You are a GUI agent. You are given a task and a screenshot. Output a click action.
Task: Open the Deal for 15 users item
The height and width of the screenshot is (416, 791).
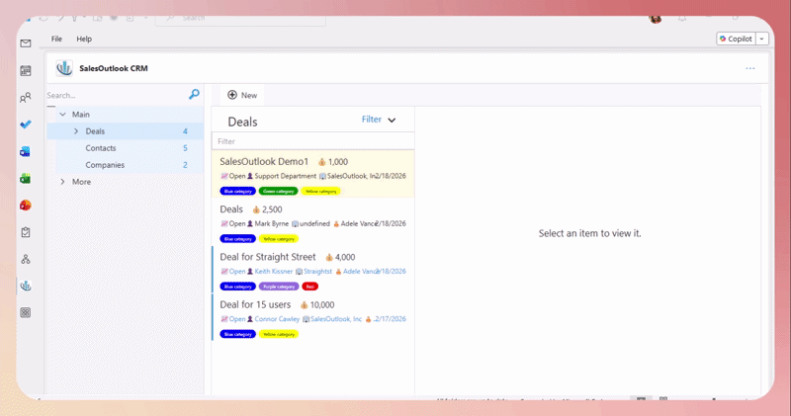(x=312, y=317)
